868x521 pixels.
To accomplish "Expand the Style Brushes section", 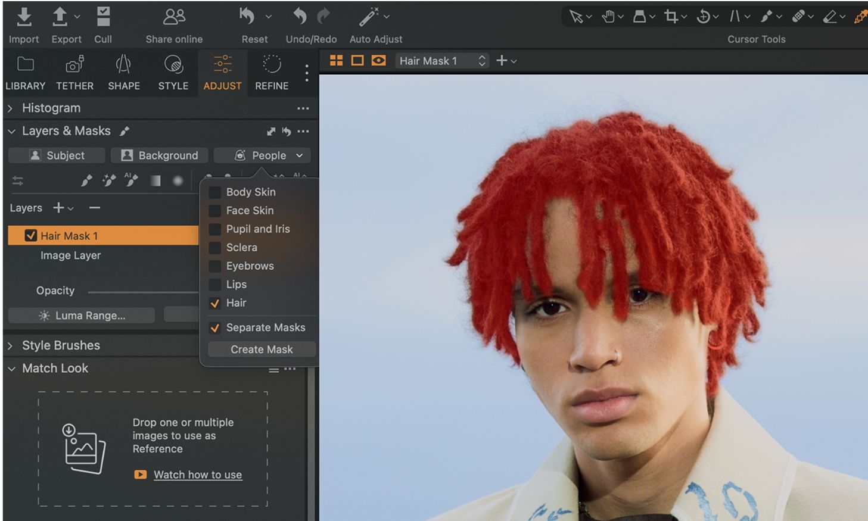I will point(10,345).
